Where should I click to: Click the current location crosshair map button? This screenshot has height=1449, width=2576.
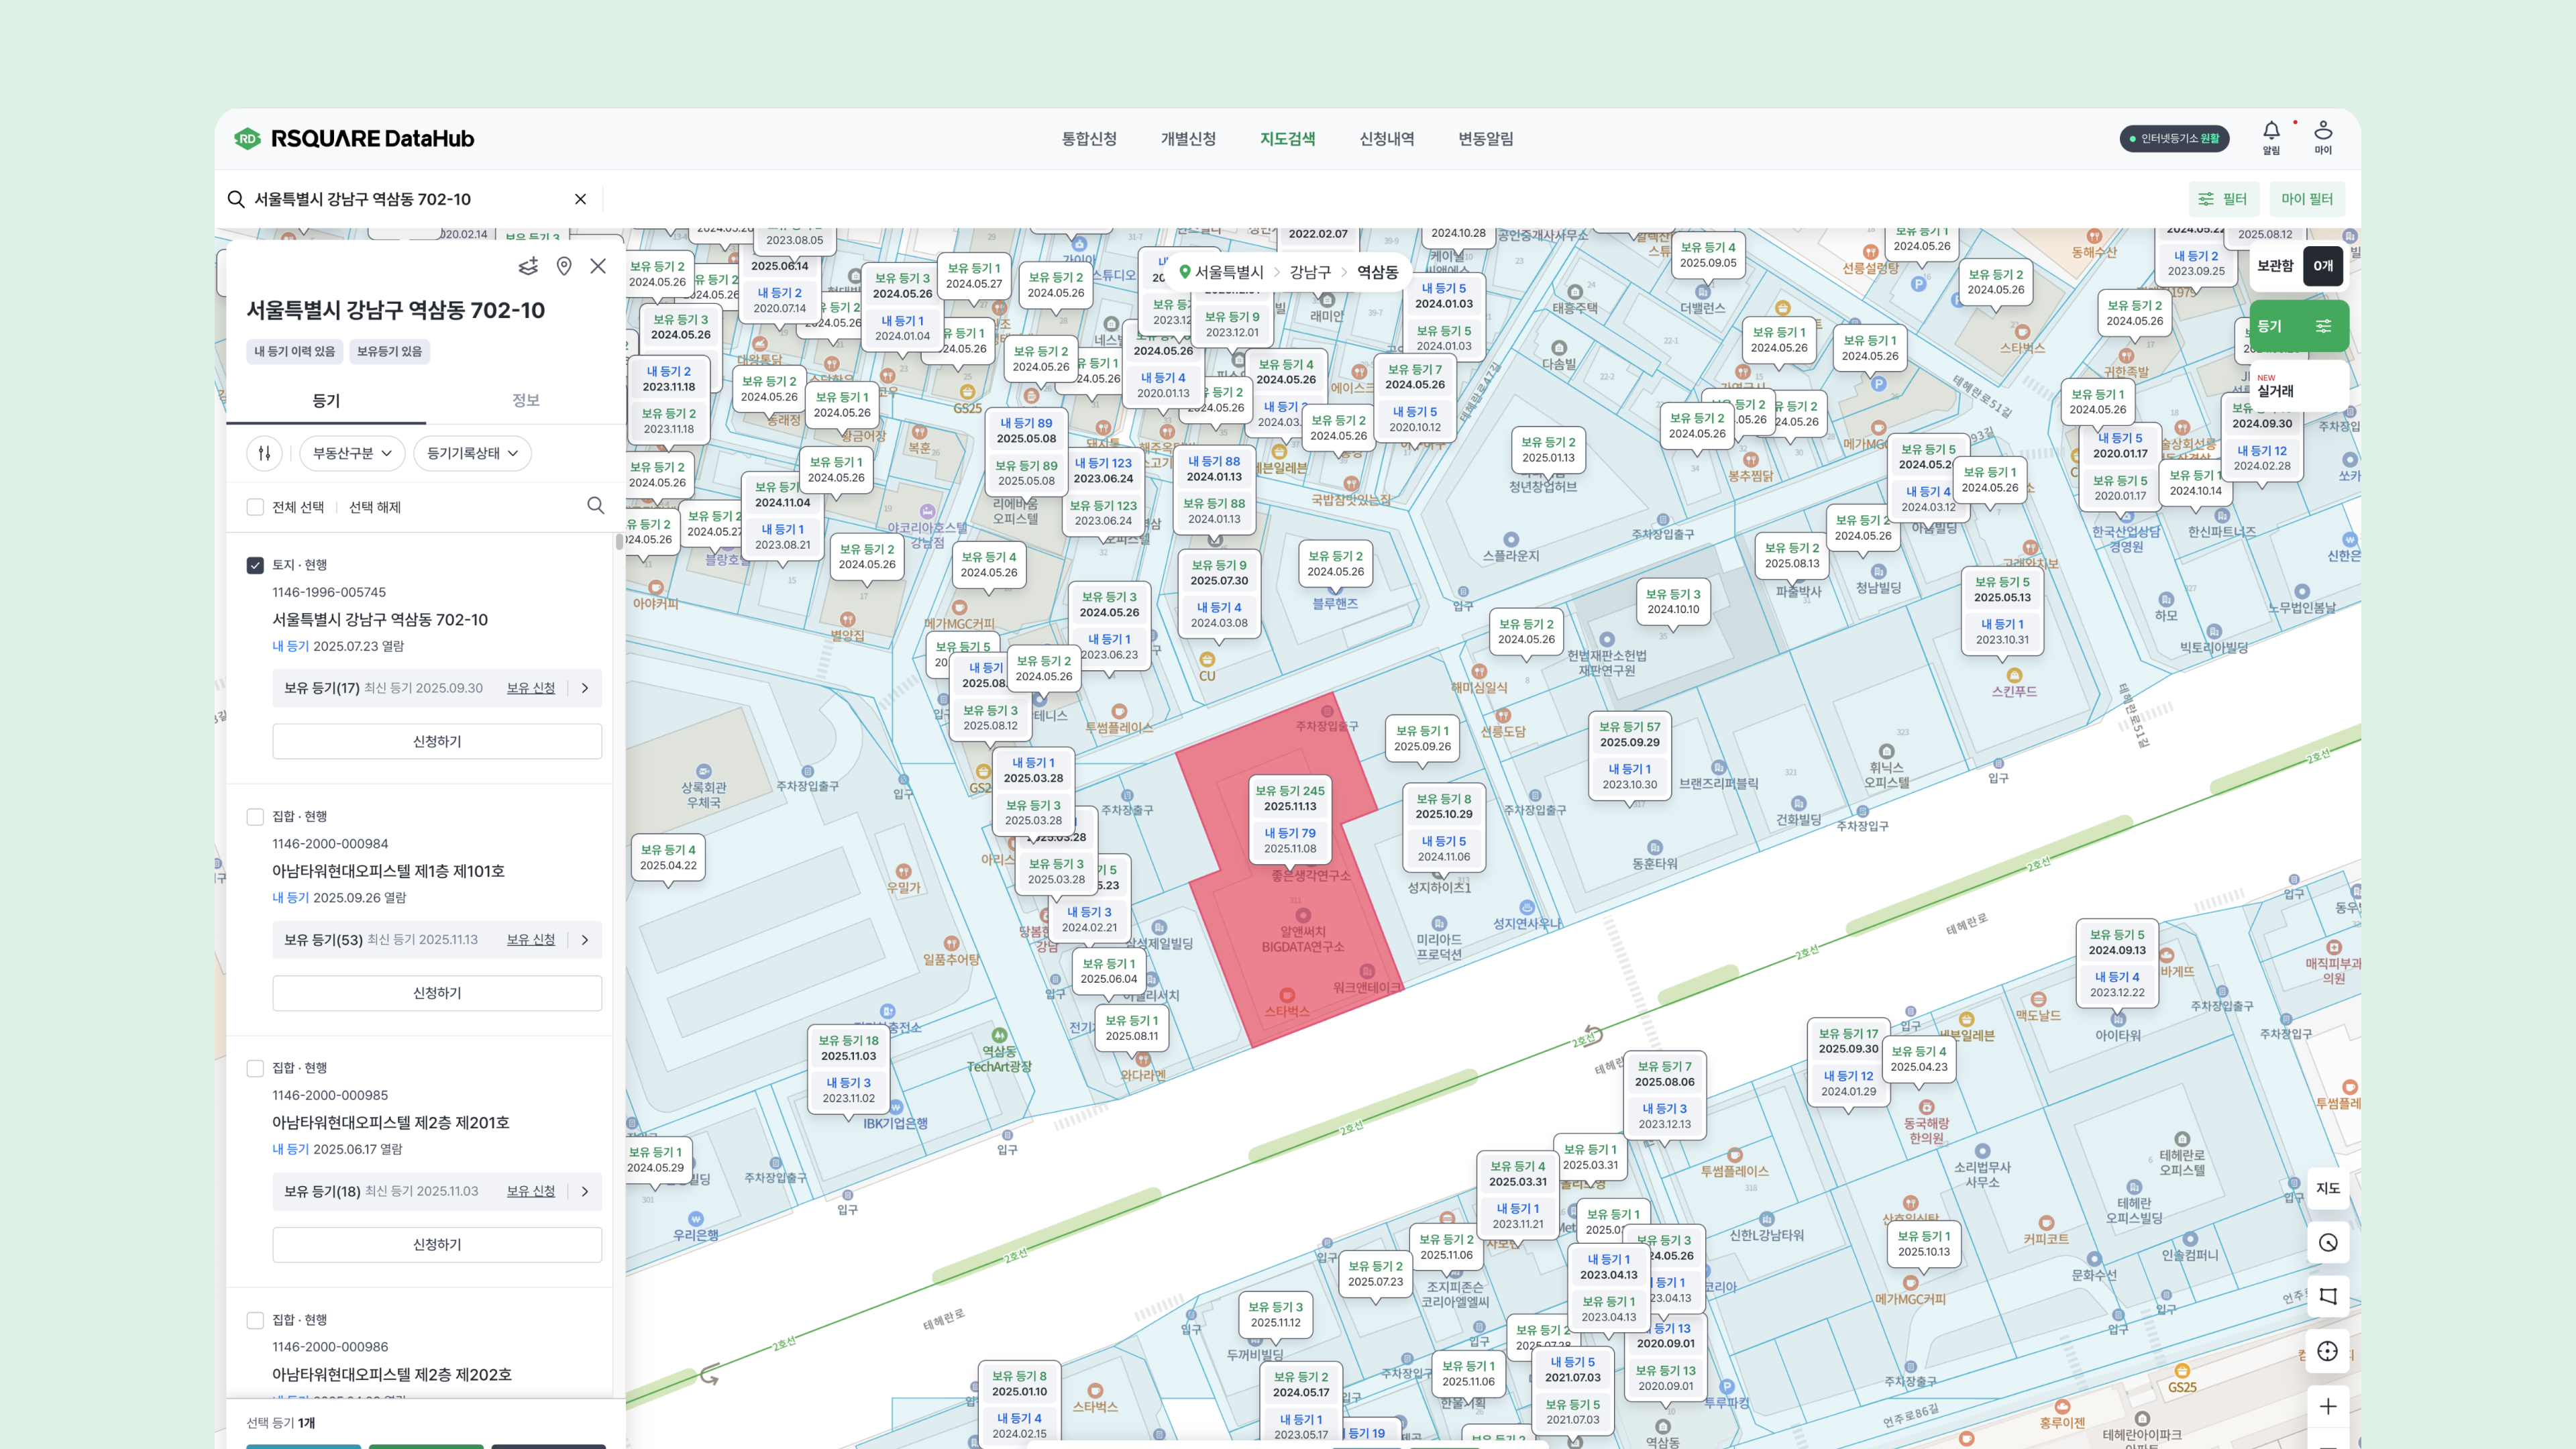(x=2328, y=1351)
